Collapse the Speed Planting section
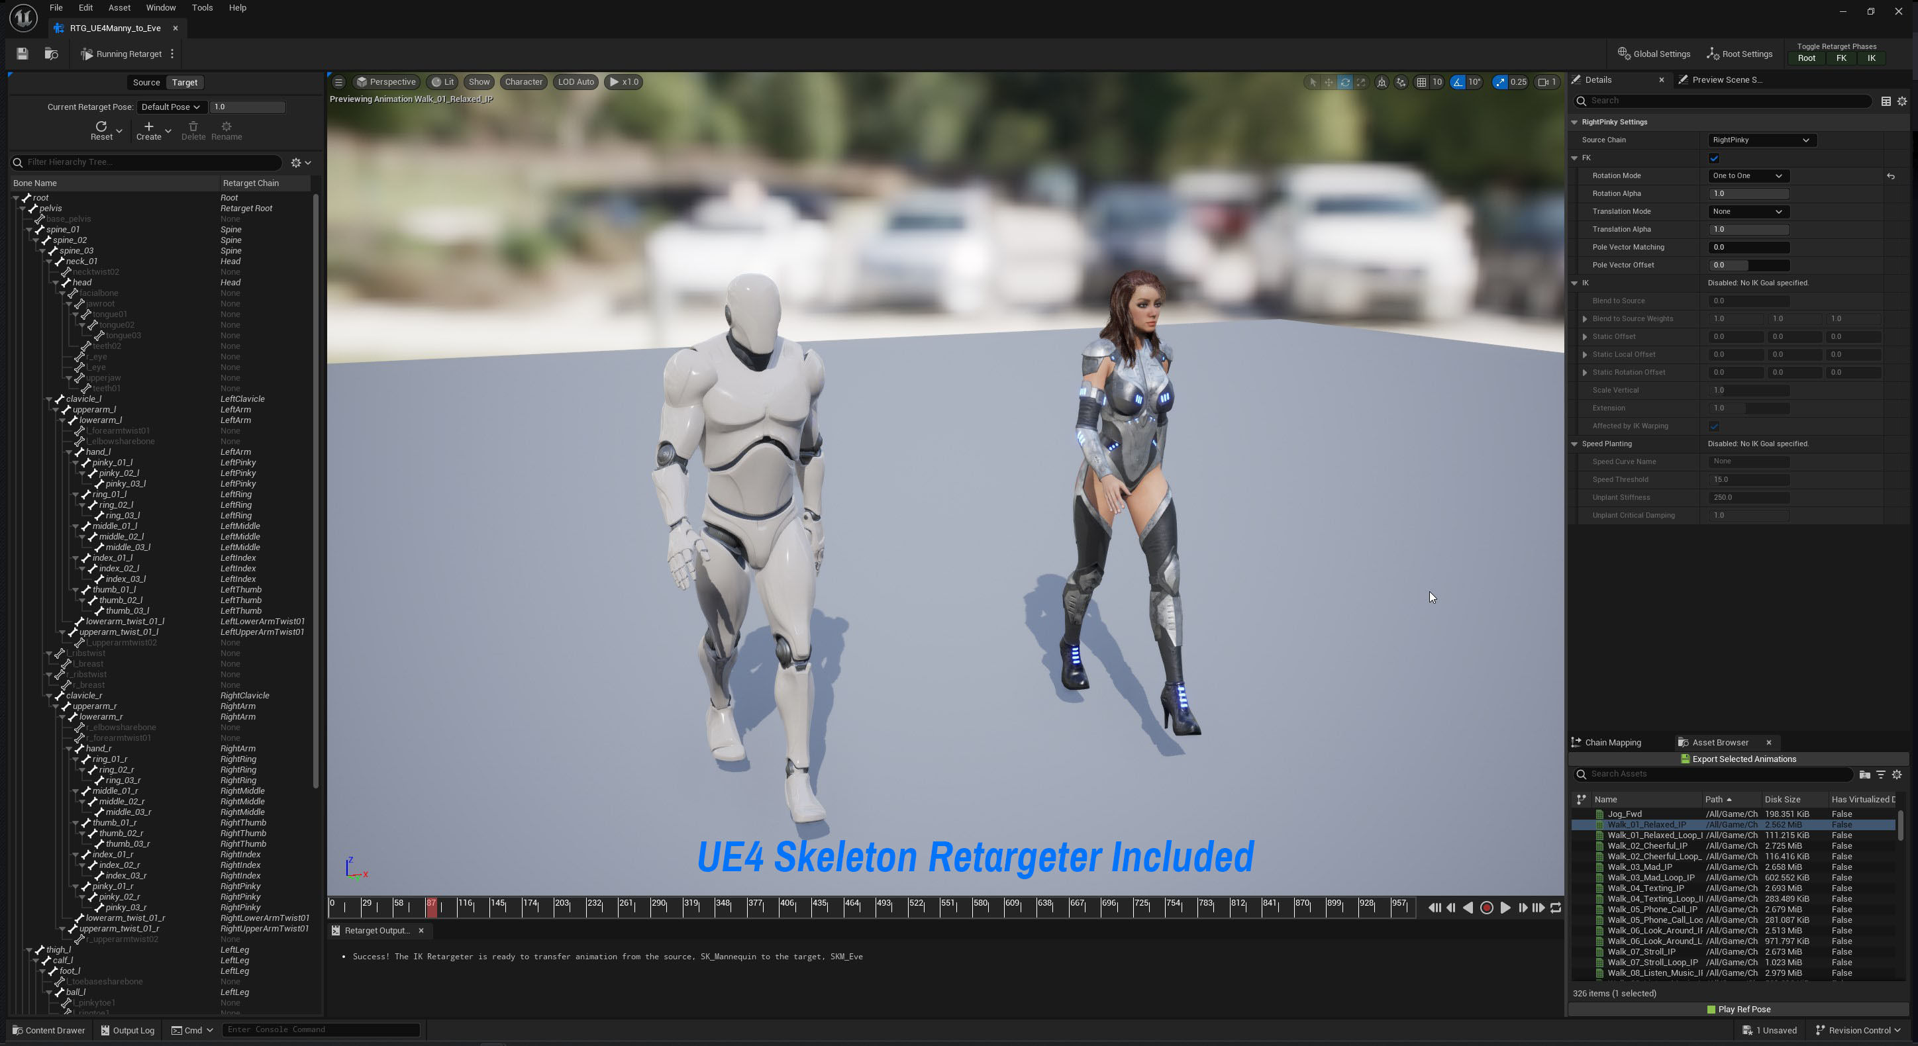This screenshot has height=1046, width=1918. tap(1574, 444)
